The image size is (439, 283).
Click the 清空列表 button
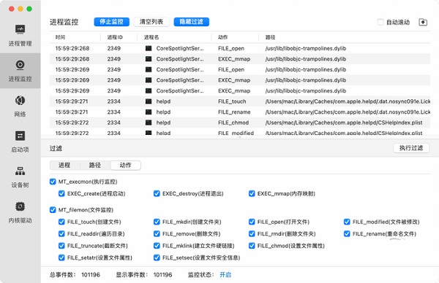151,22
